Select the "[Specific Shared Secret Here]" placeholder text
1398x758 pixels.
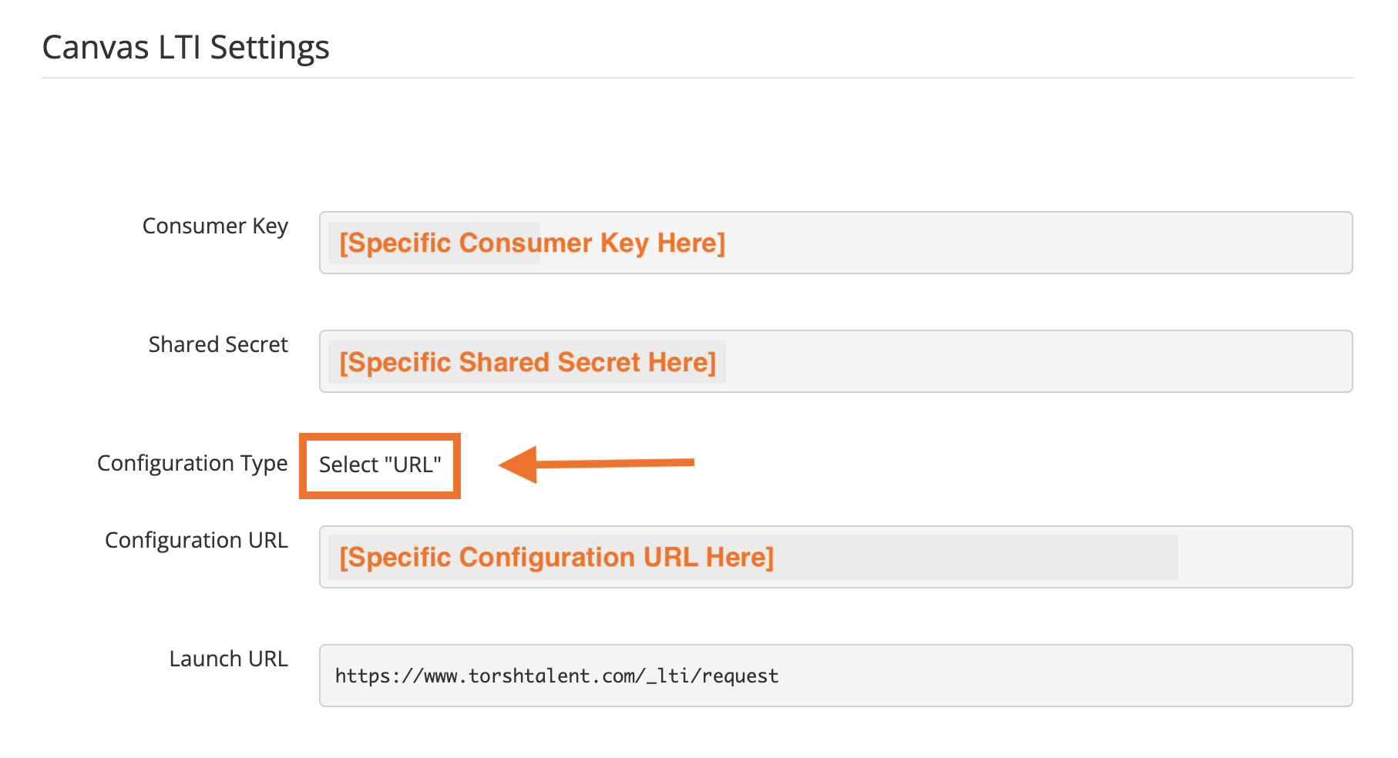(527, 362)
